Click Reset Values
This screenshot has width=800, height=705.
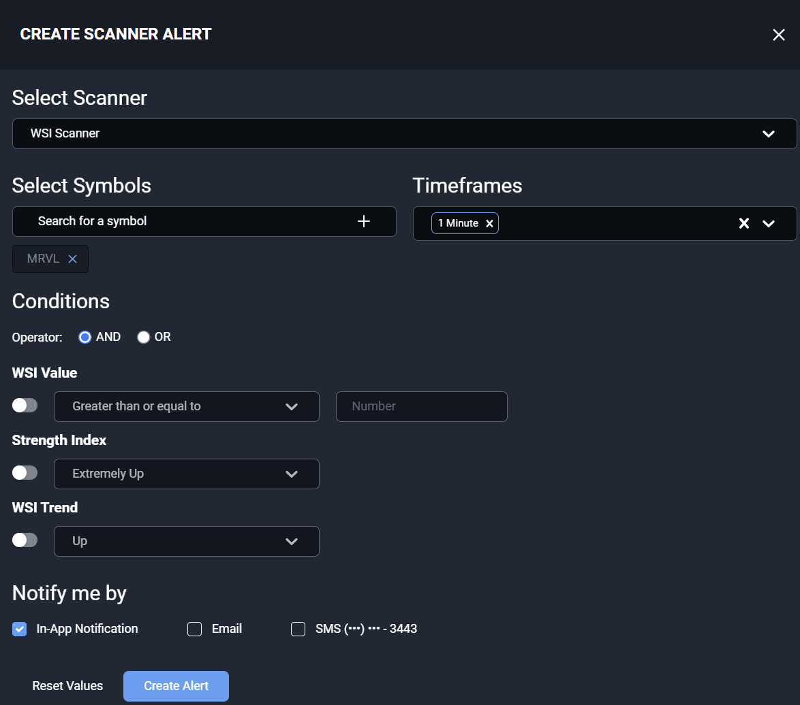pos(67,686)
